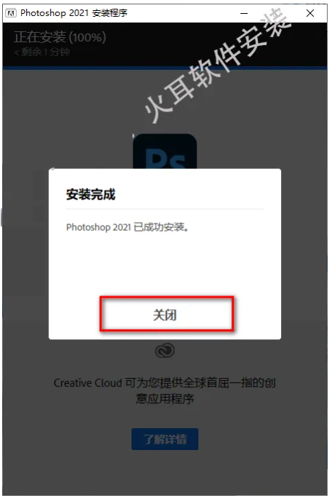The height and width of the screenshot is (498, 332).
Task: Click the dimmed background below 了解详情
Action: point(165,473)
